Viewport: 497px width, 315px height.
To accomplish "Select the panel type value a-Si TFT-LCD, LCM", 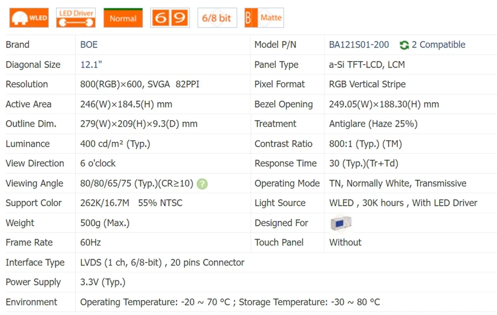I will click(x=367, y=65).
